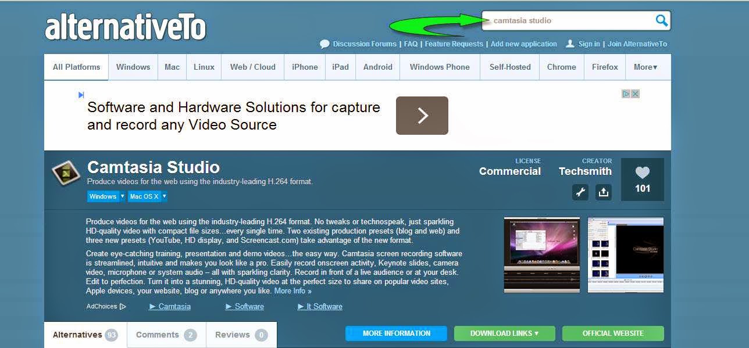
Task: Click the wrench edit icon under Techsmith
Action: 580,192
